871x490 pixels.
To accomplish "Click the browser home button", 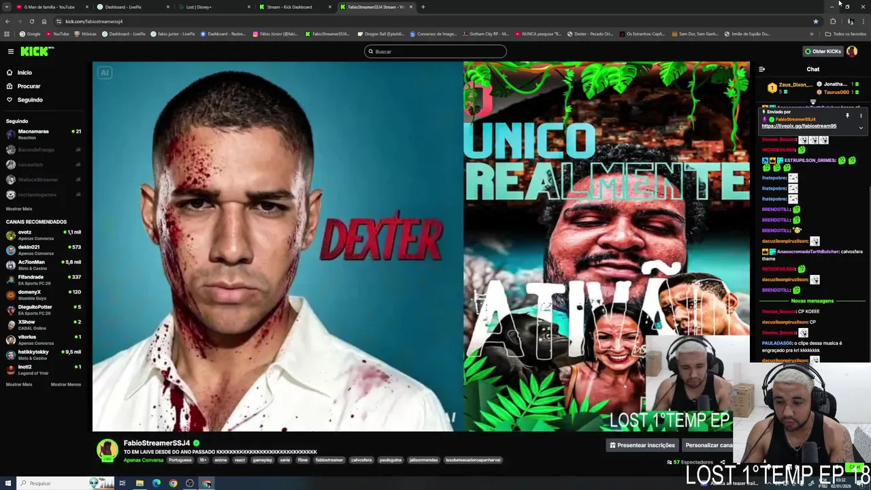I will click(44, 21).
